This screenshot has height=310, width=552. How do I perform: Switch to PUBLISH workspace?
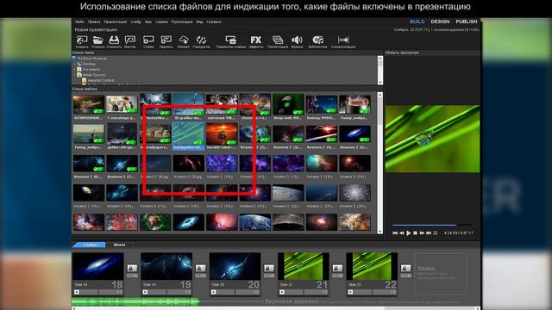(467, 22)
